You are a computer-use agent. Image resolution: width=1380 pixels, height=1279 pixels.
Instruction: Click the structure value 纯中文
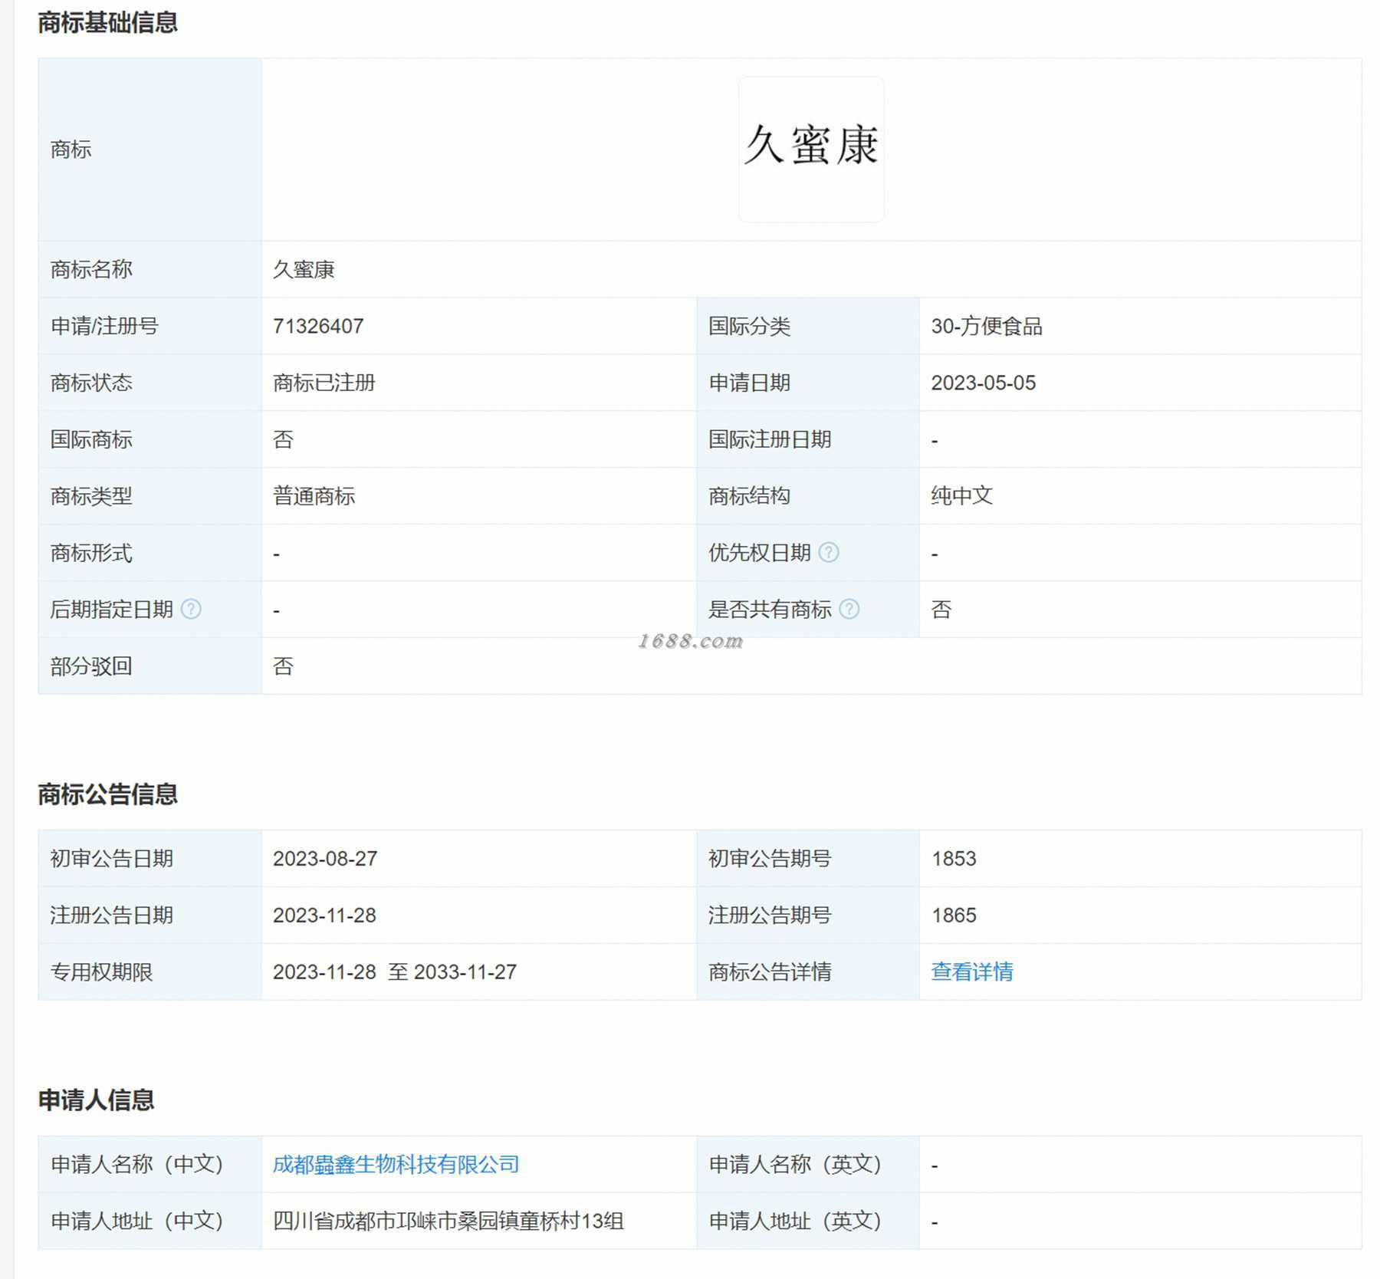[962, 497]
